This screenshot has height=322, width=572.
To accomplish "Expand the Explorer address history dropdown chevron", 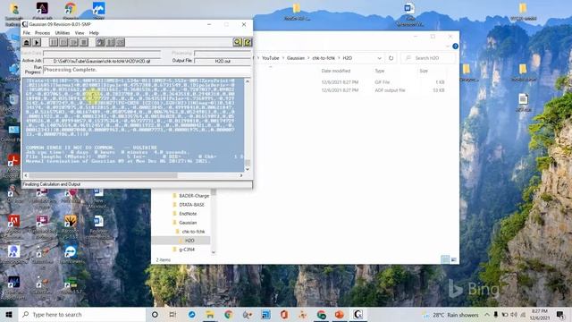I will (379, 58).
